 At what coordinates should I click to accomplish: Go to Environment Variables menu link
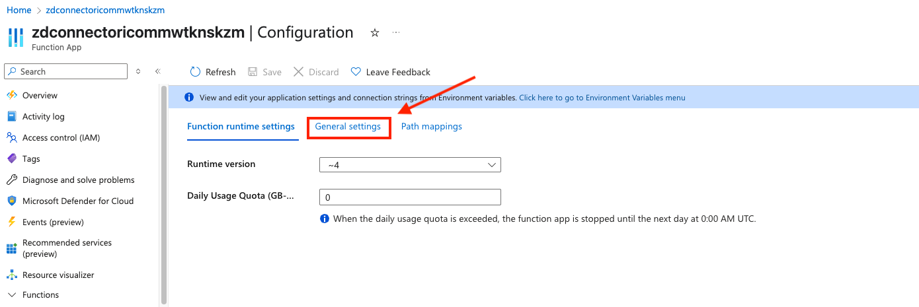click(602, 98)
